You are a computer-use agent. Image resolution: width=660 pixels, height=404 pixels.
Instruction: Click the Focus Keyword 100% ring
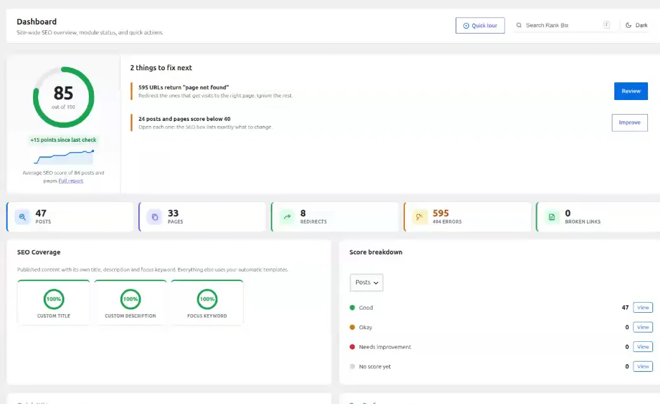click(207, 299)
